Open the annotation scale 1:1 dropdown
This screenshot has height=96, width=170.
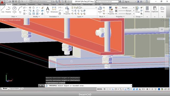pyautogui.click(x=143, y=89)
